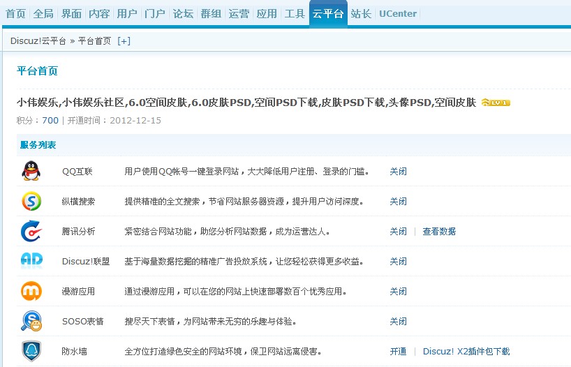The image size is (571, 367).
Task: Click the 700 points value link
Action: pos(50,121)
